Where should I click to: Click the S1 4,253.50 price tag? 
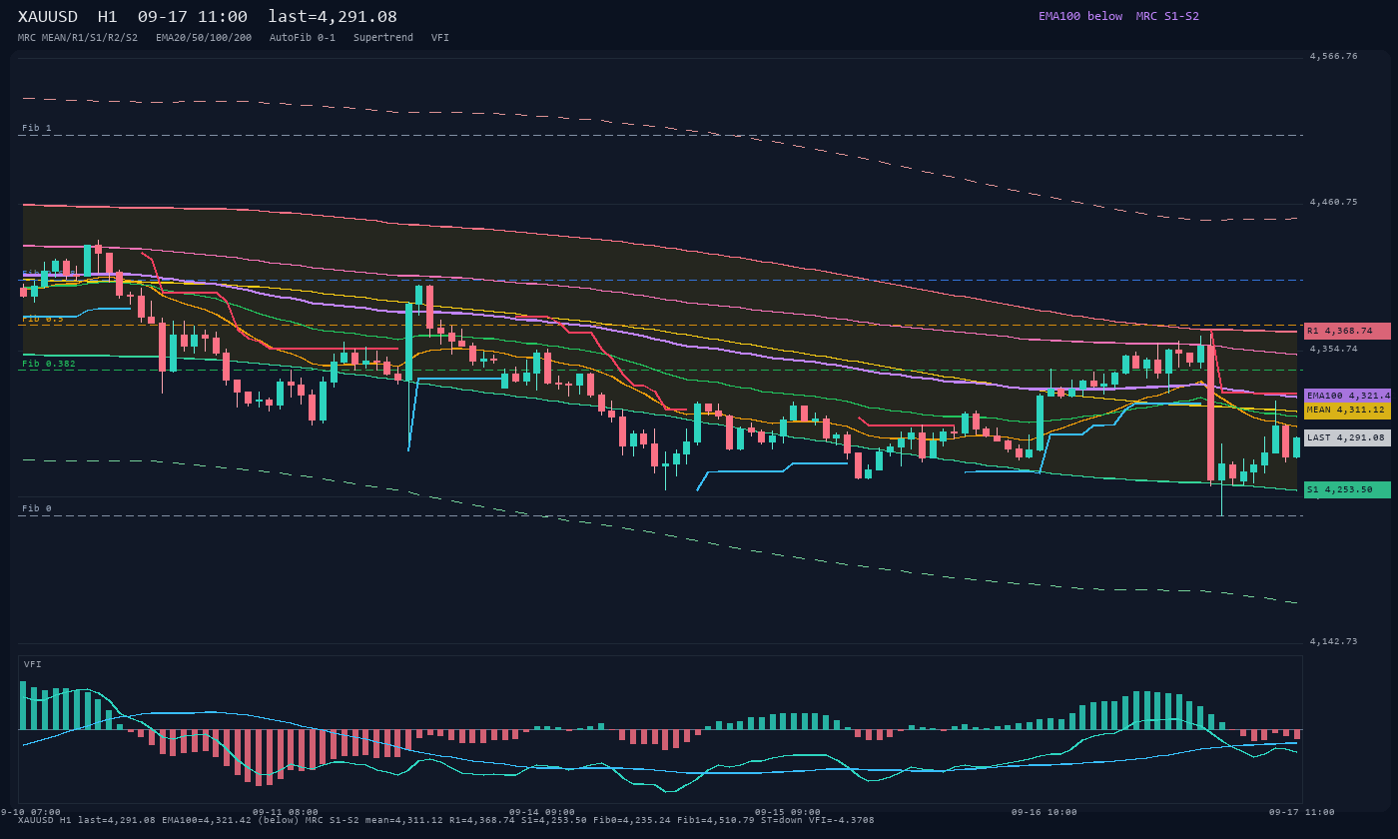point(1347,489)
